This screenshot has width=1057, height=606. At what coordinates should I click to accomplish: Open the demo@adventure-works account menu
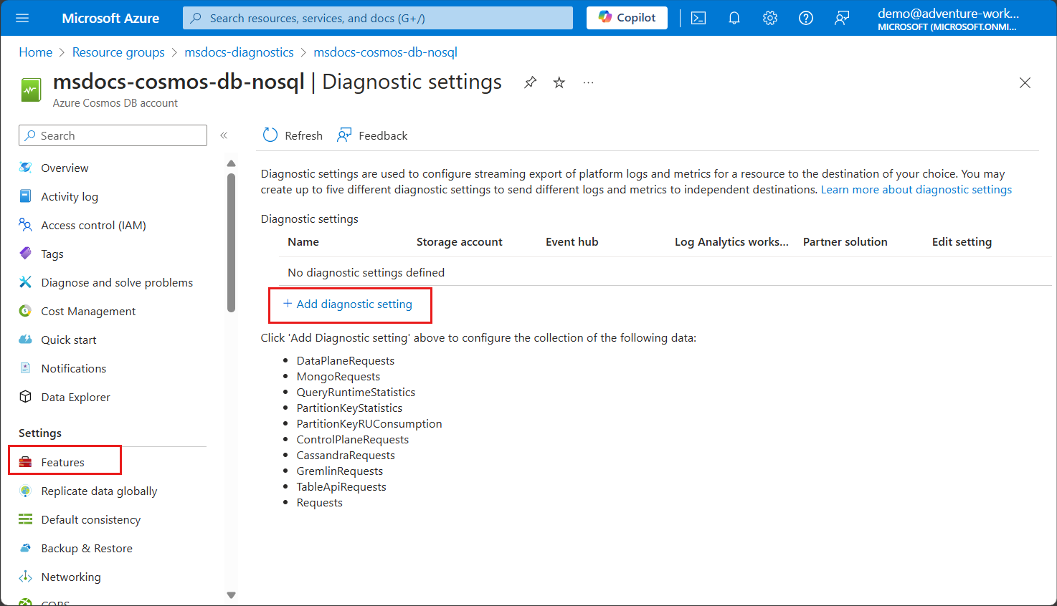point(948,19)
